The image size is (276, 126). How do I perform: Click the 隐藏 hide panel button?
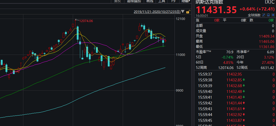[x=185, y=1]
